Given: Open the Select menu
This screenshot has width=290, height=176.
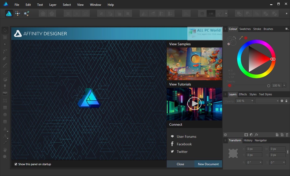Looking at the screenshot, I should (67, 5).
